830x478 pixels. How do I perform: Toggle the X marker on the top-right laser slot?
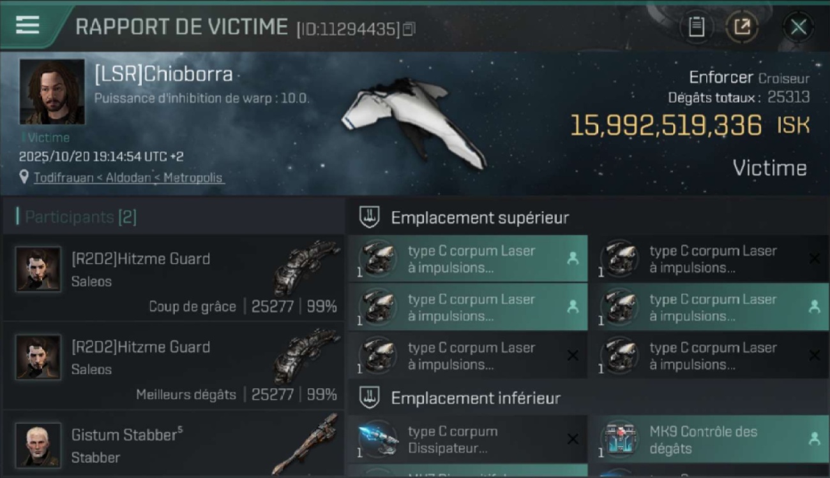coord(814,258)
